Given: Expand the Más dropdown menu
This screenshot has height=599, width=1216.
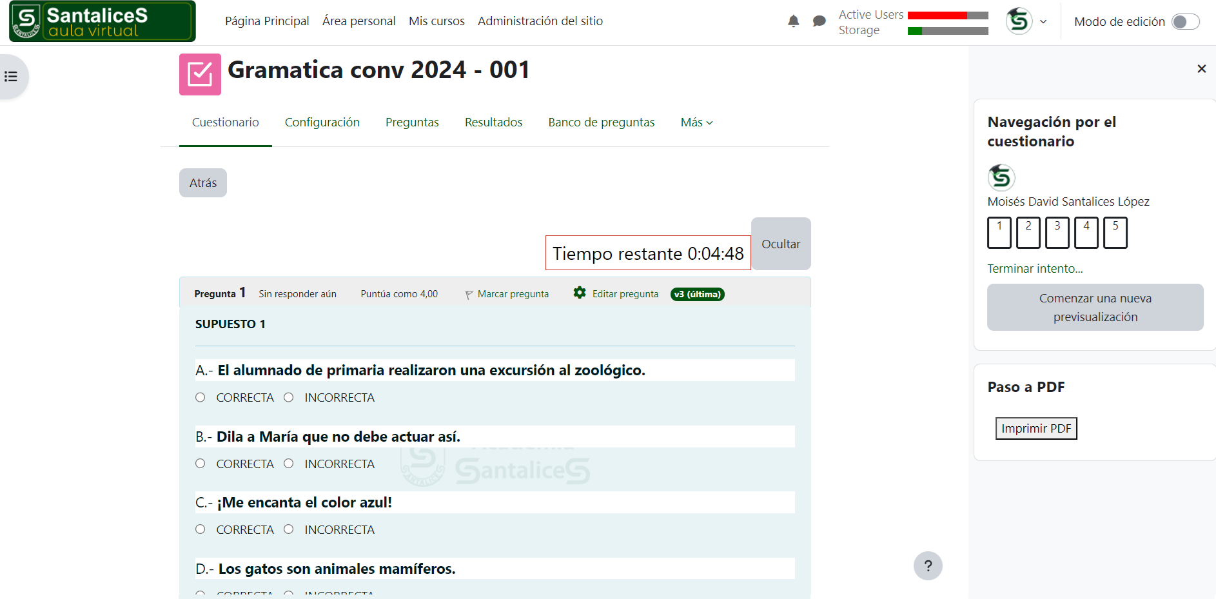Looking at the screenshot, I should tap(696, 123).
